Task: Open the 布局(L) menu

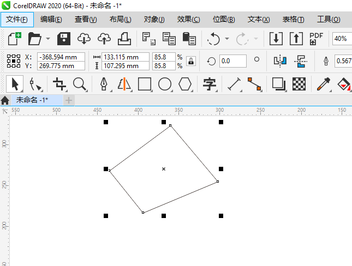Action: (x=120, y=20)
